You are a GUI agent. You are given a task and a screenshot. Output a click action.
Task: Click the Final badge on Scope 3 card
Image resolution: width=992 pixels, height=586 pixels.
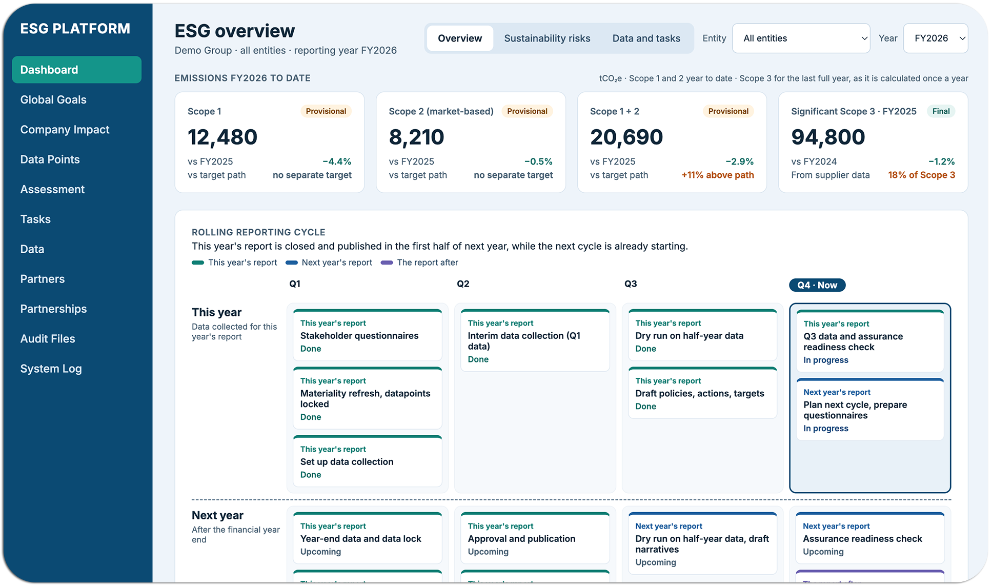pos(941,111)
